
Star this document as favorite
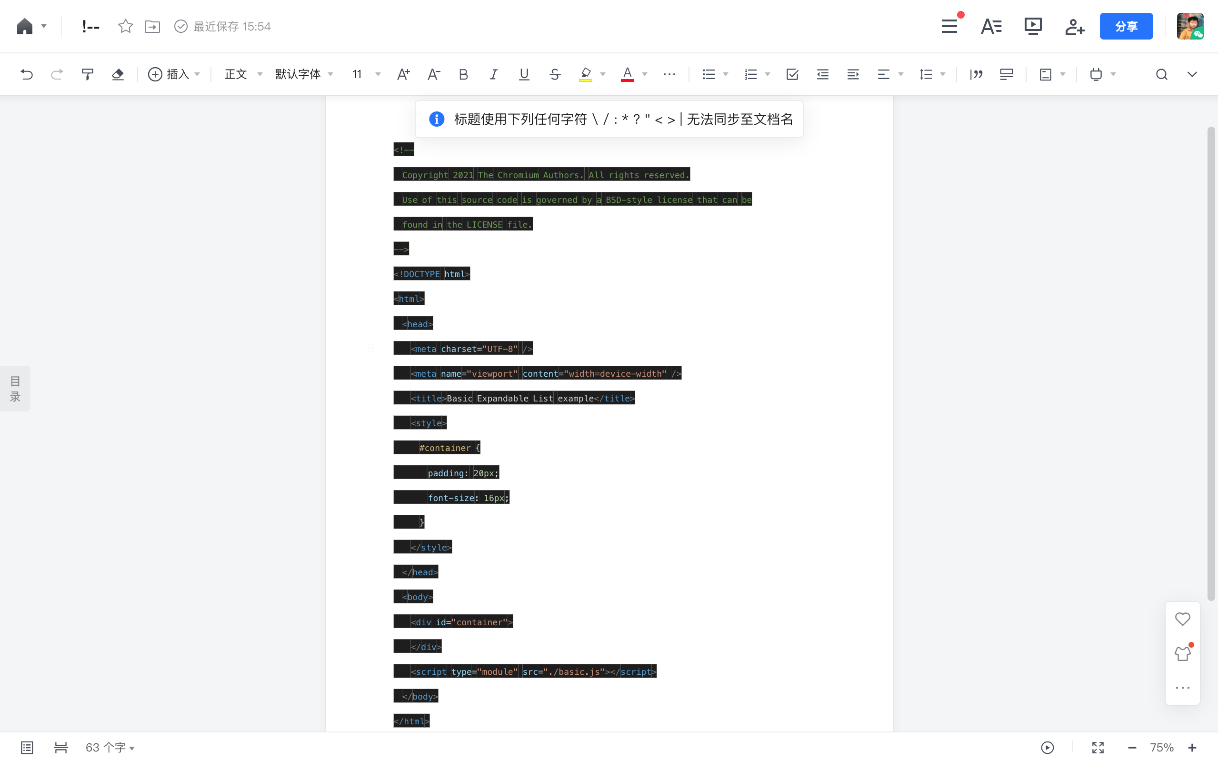tap(125, 26)
